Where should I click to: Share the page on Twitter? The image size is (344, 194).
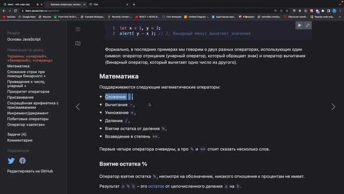(x=11, y=161)
